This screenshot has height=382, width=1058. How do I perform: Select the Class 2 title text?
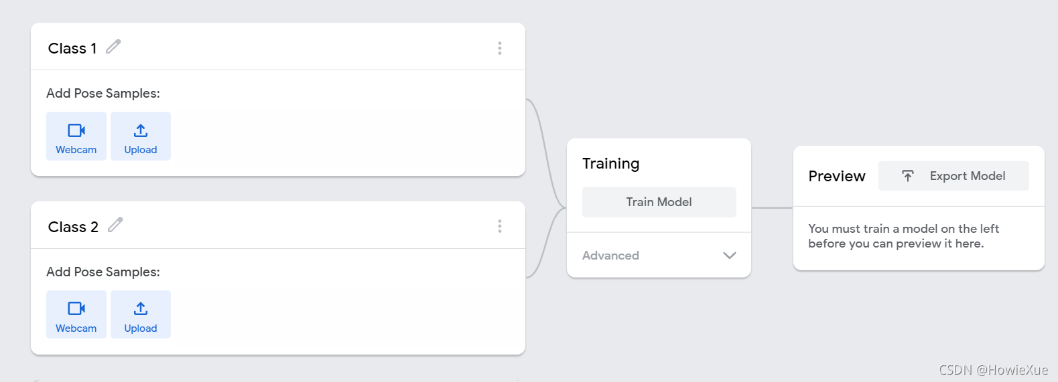pos(73,227)
